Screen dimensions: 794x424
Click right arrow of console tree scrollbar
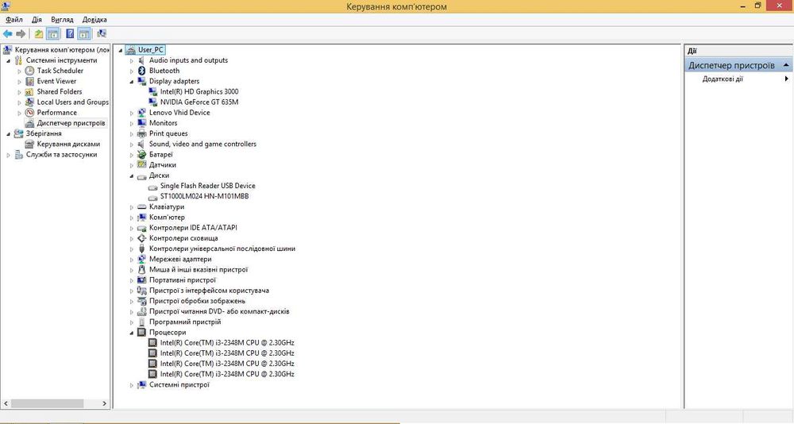(x=104, y=403)
